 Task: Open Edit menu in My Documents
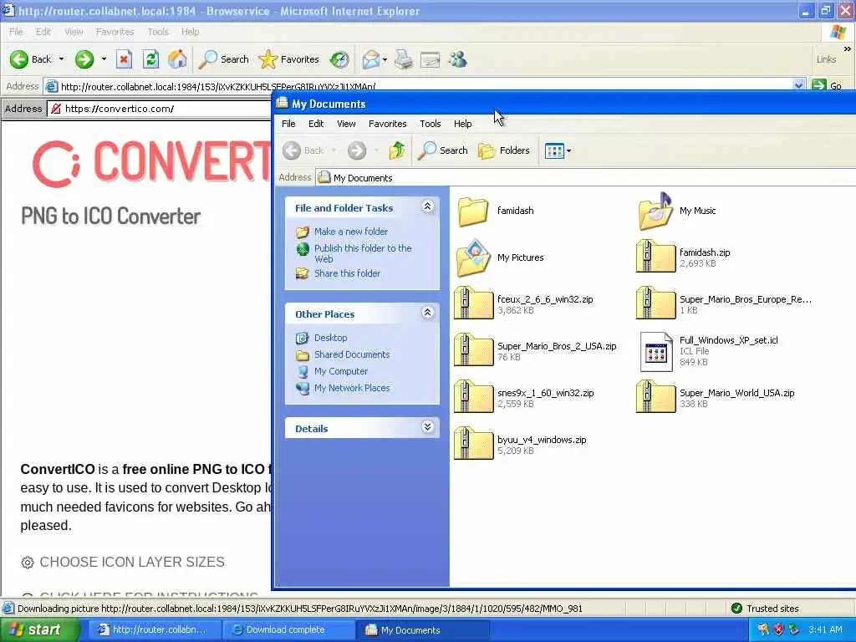point(316,124)
